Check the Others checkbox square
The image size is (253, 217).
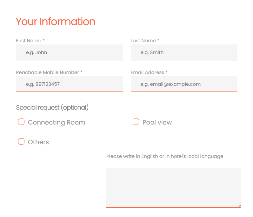21,141
